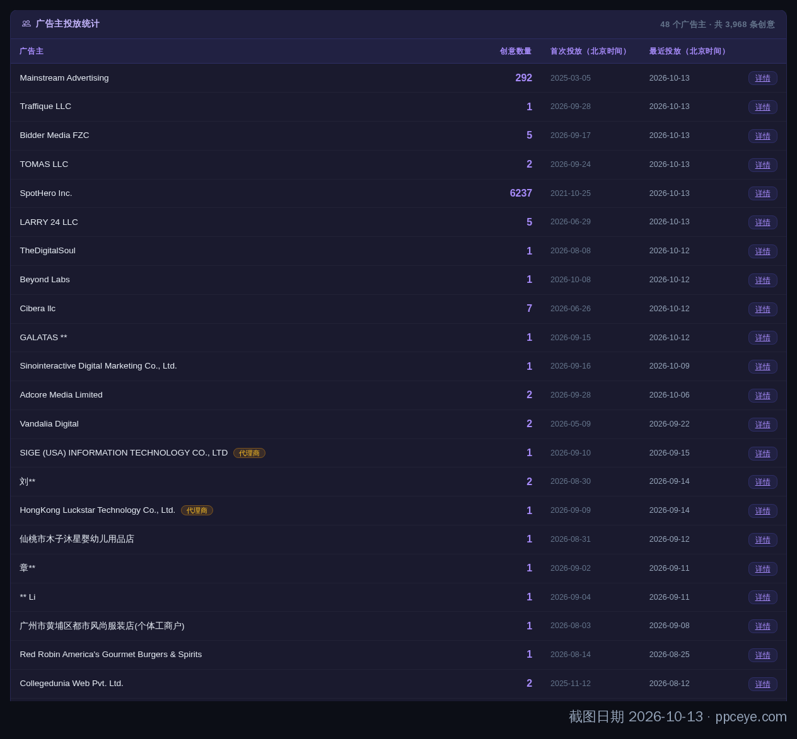Click the 最近投放（北京时间）column header
The image size is (797, 739).
pyautogui.click(x=689, y=51)
